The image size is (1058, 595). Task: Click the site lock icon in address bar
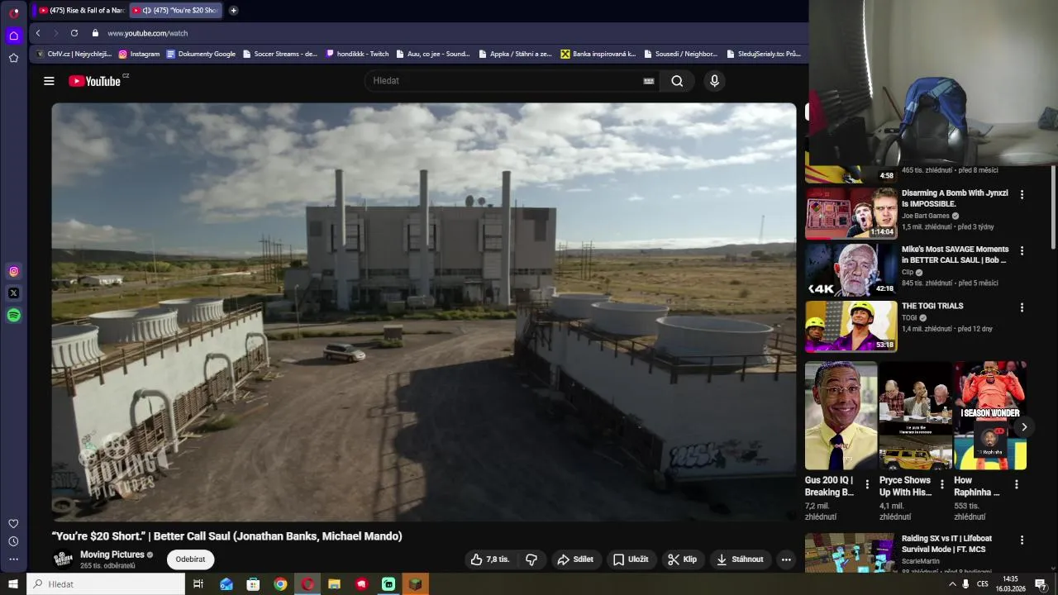point(95,33)
